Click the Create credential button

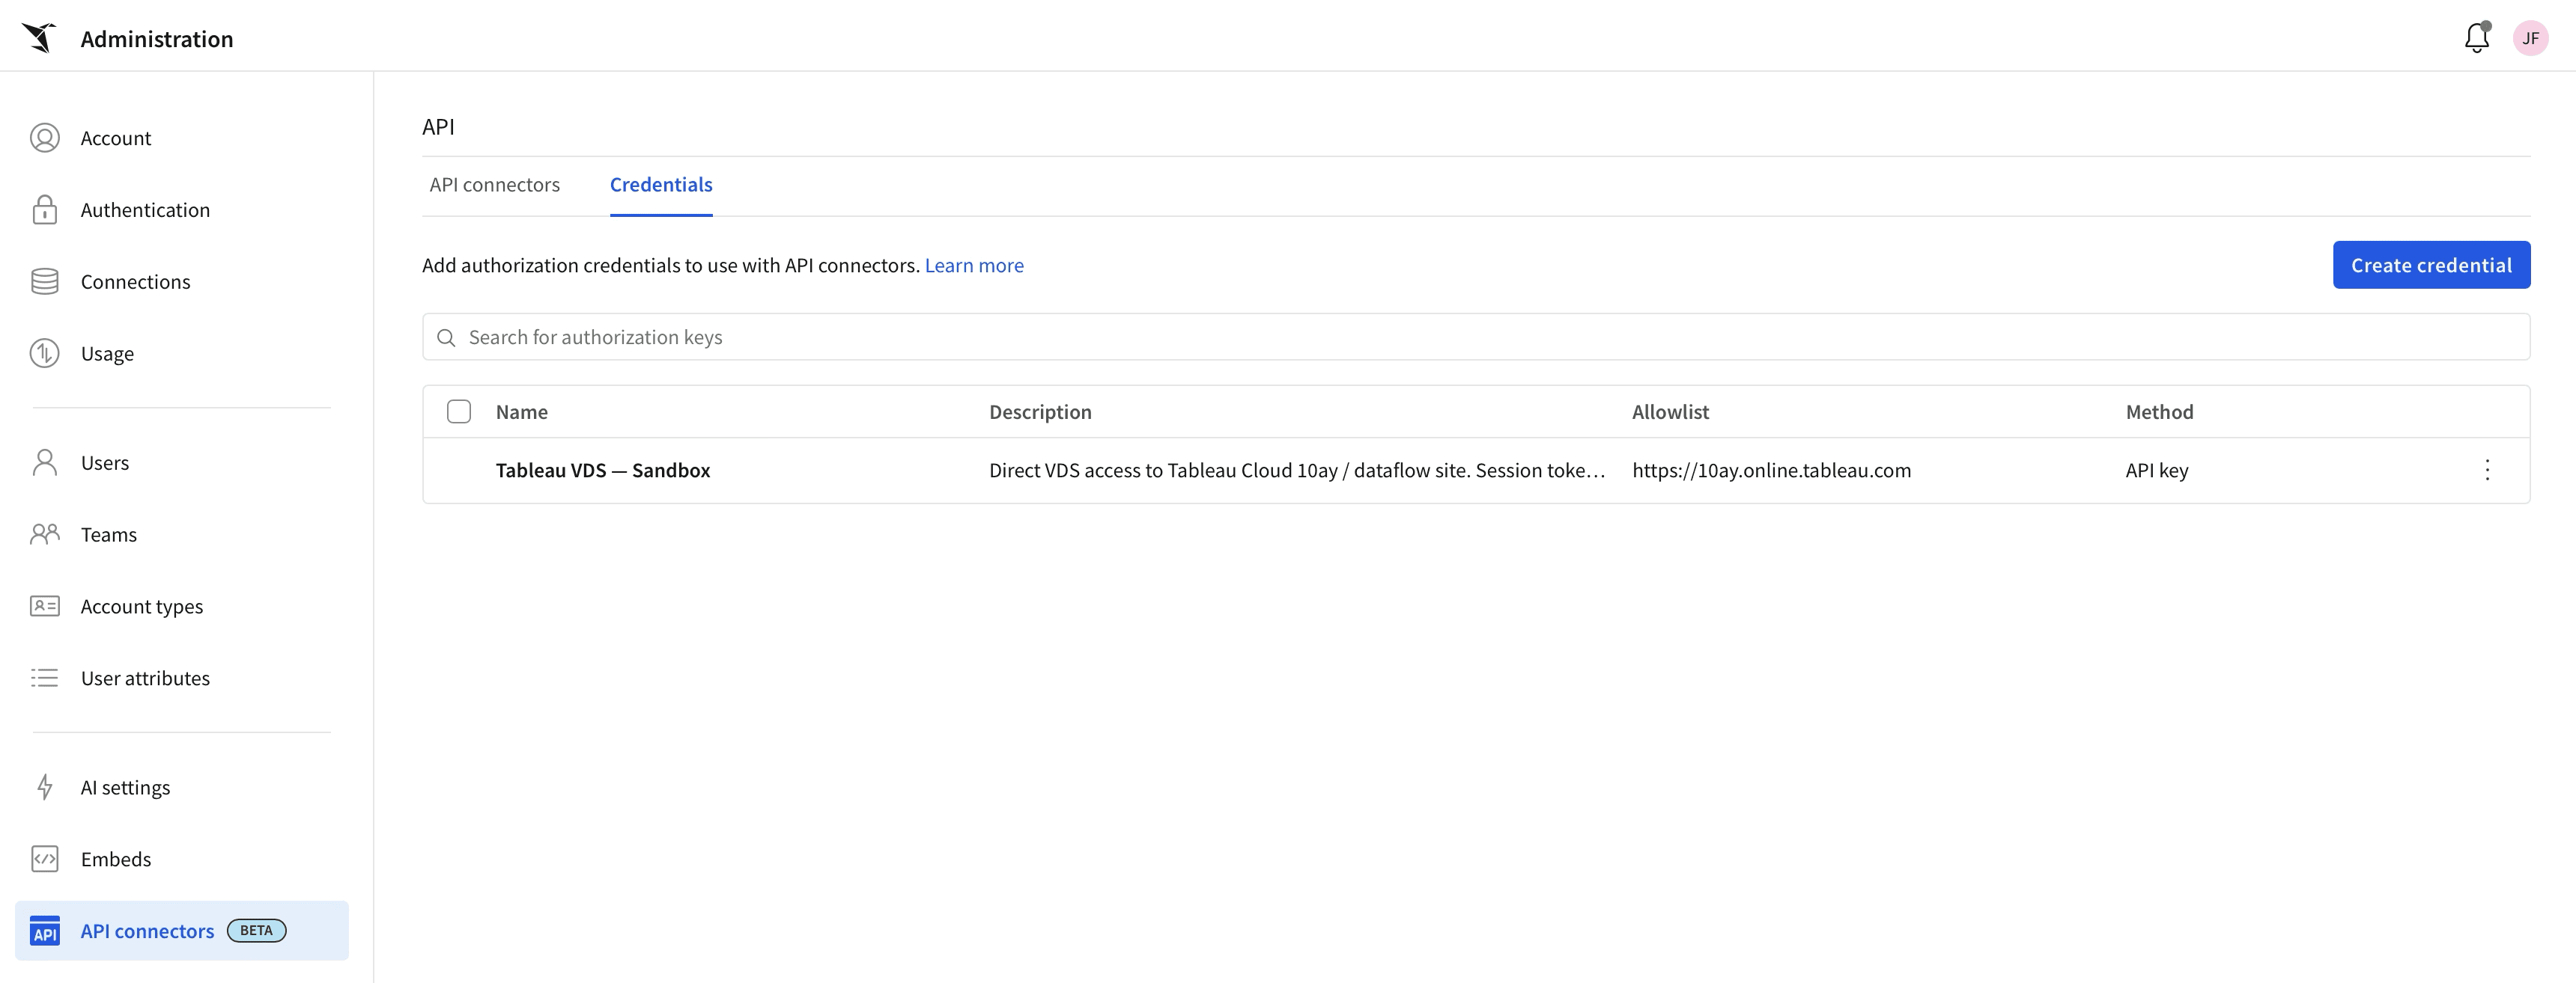pyautogui.click(x=2431, y=265)
